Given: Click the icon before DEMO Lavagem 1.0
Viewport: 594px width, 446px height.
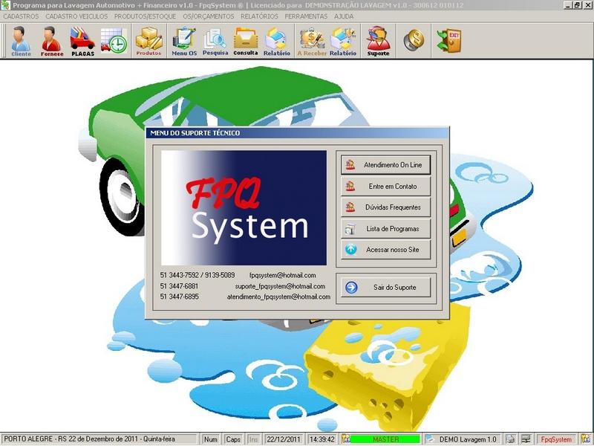Looking at the screenshot, I should tap(431, 439).
